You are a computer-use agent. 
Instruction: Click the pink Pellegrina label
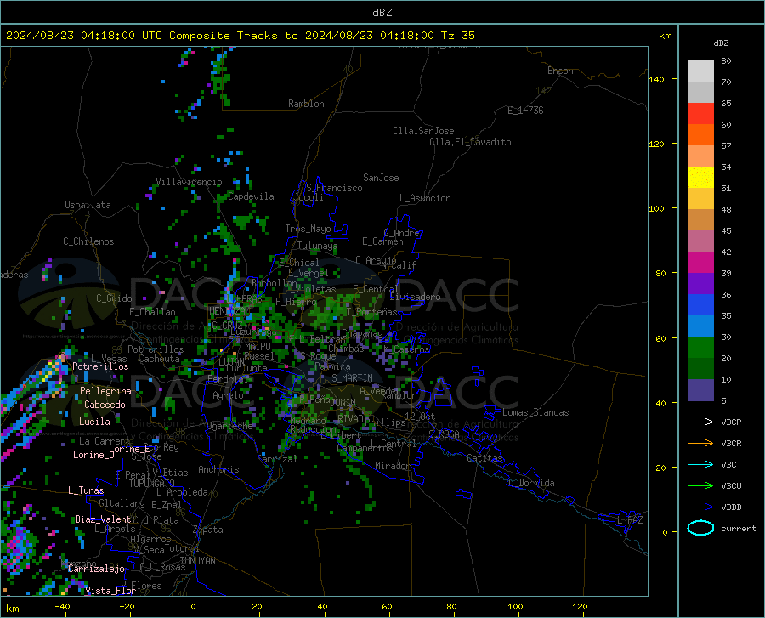coord(105,391)
